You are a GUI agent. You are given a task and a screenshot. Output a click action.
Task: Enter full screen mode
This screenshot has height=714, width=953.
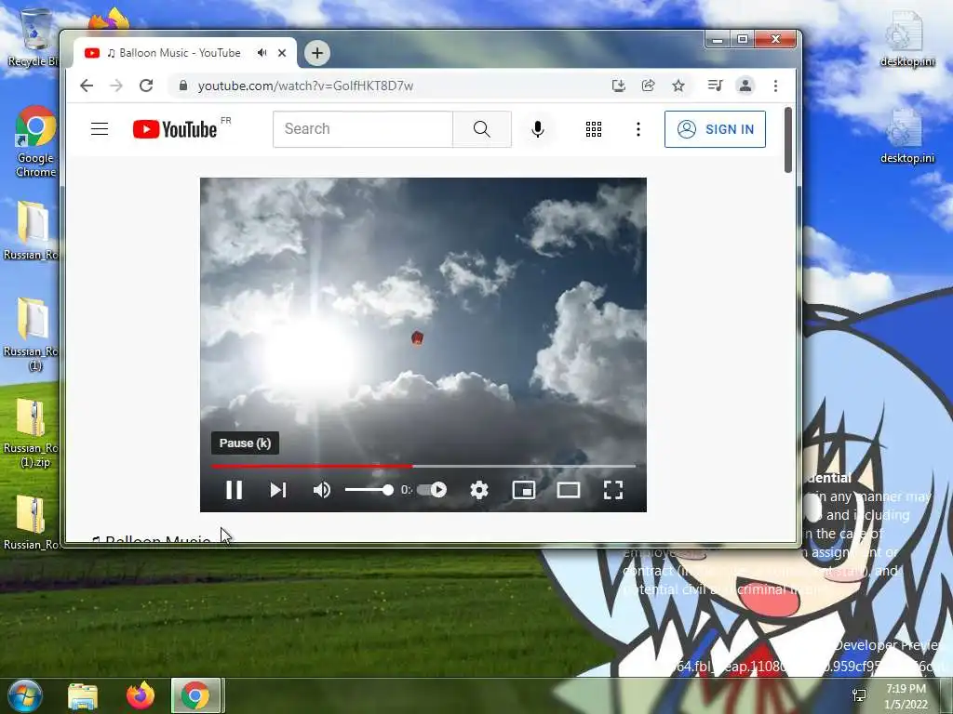(x=613, y=490)
